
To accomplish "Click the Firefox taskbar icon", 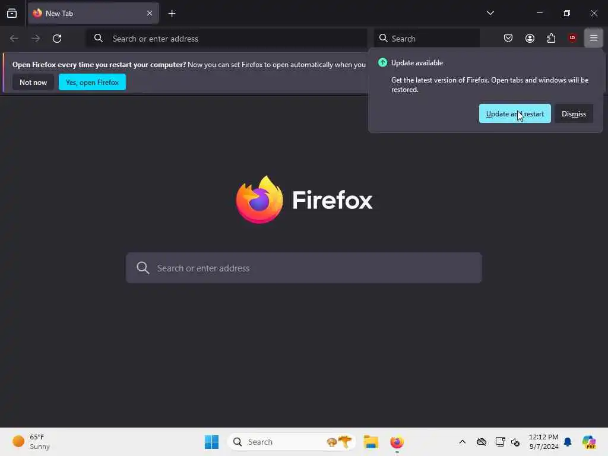I will 397,442.
